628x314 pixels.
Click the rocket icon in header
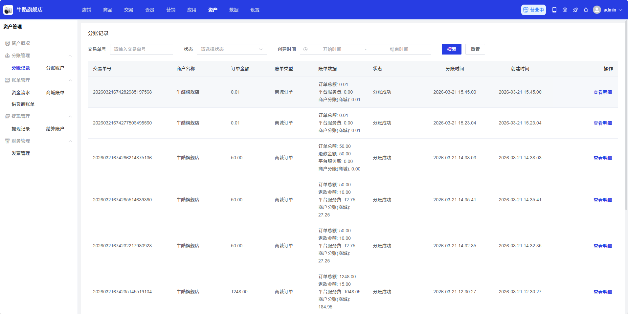click(x=575, y=10)
